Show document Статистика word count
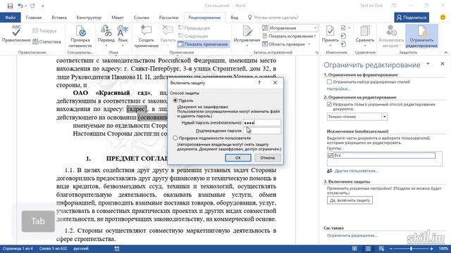Screen dimensions: 451x253 [47, 41]
